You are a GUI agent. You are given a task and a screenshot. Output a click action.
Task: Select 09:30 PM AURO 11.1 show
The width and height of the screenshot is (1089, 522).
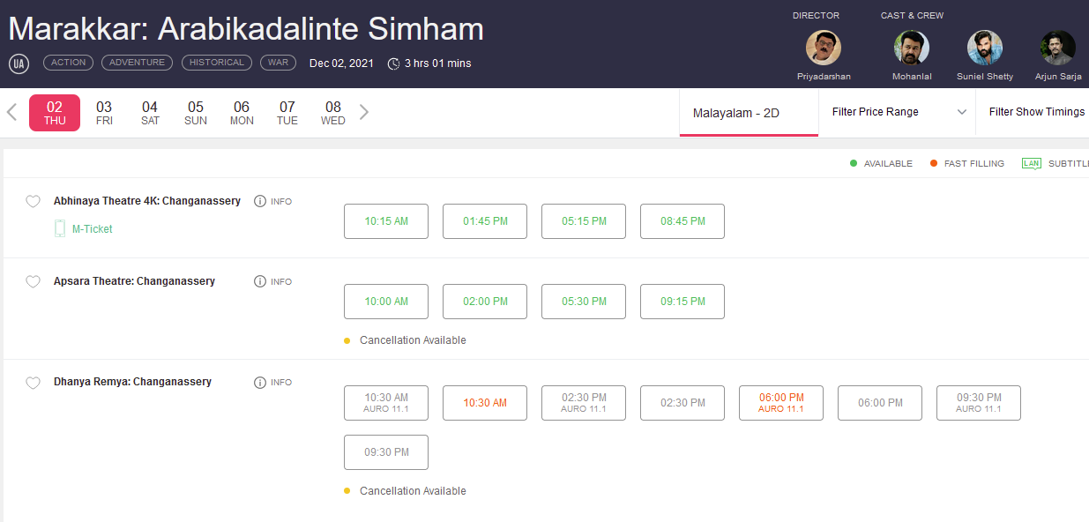(979, 403)
